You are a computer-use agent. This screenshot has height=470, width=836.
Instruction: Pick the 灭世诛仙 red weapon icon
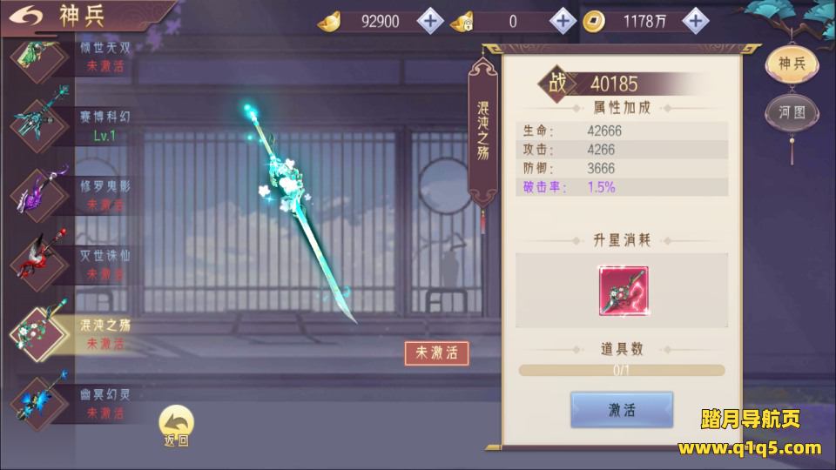pos(39,263)
